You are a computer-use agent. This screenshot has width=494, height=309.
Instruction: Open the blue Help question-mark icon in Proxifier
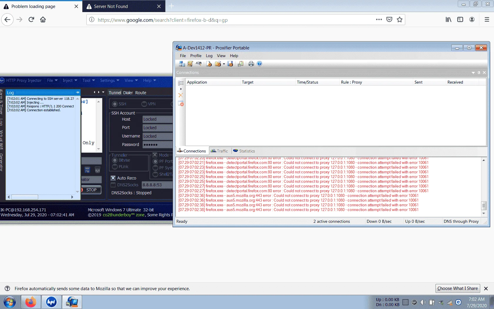pos(259,64)
